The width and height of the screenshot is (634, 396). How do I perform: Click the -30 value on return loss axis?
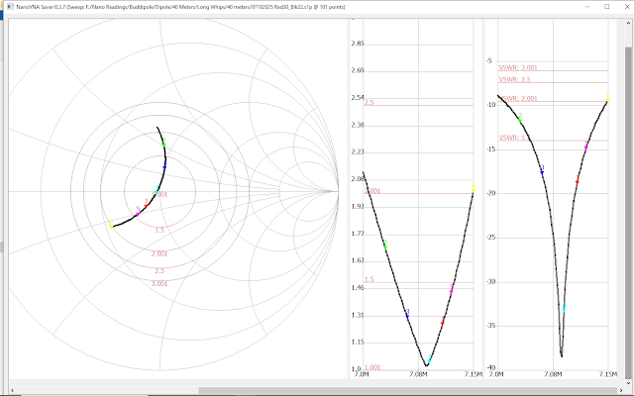[491, 281]
